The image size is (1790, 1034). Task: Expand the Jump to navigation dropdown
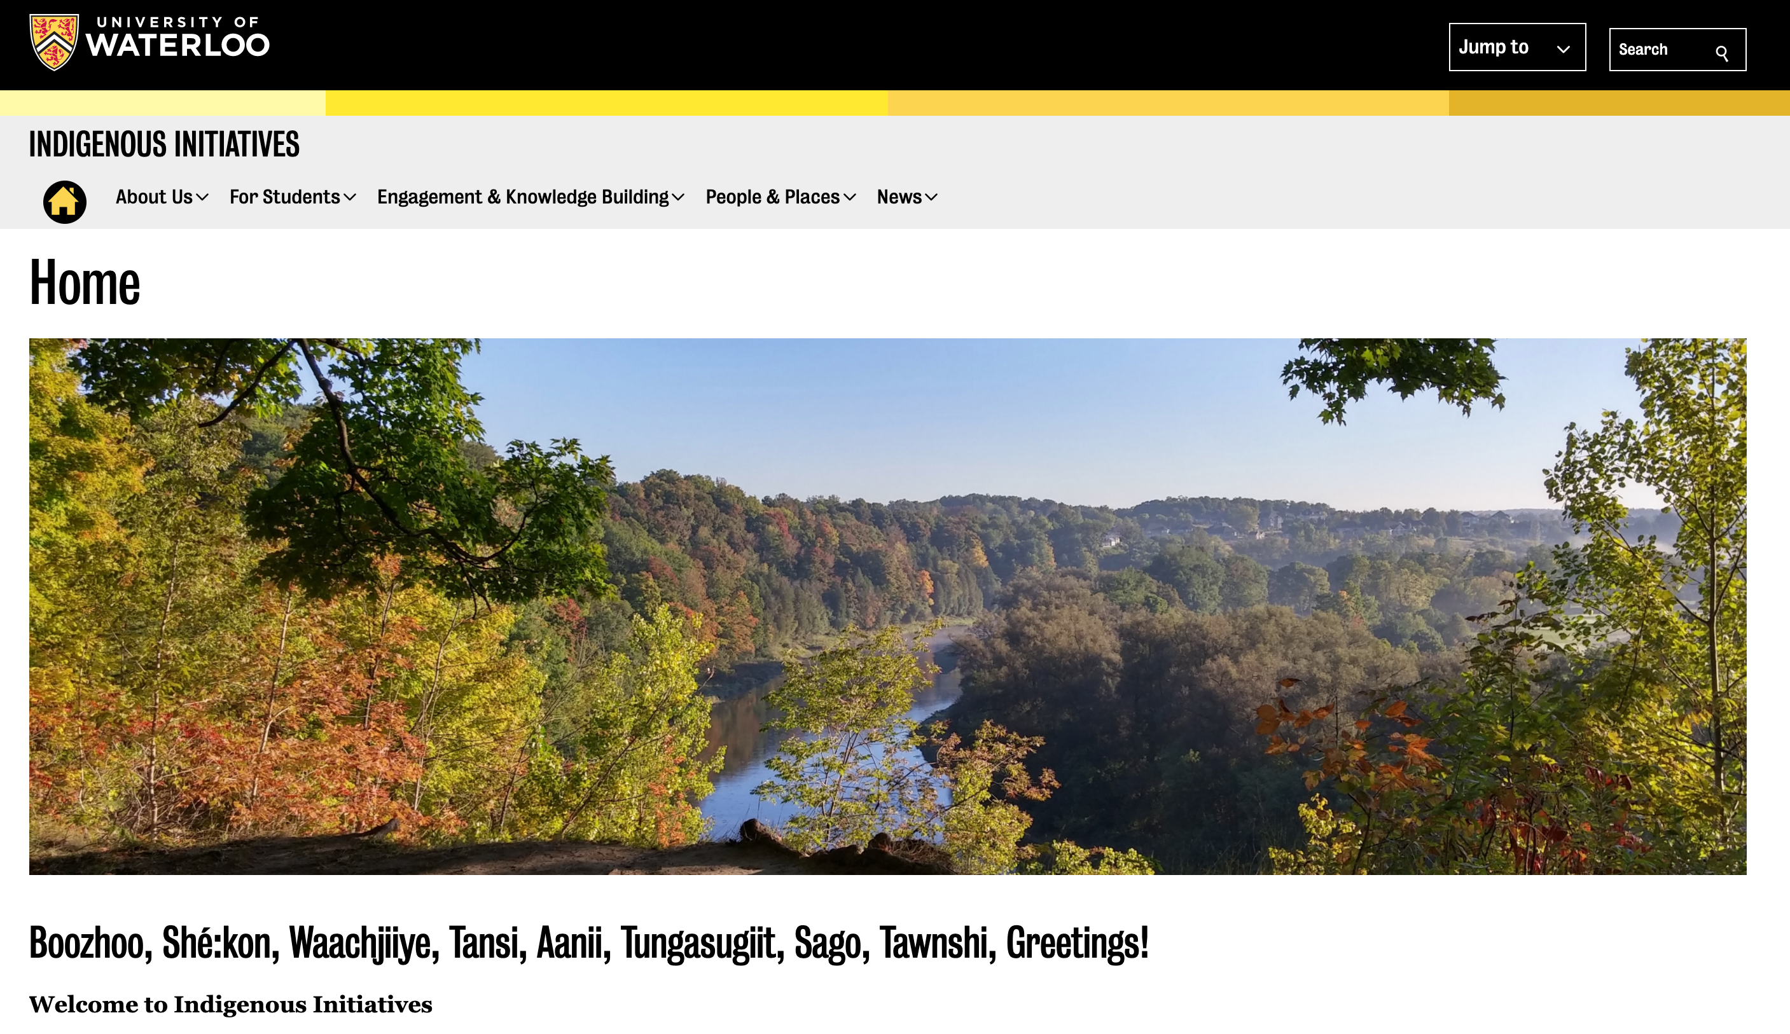tap(1516, 48)
